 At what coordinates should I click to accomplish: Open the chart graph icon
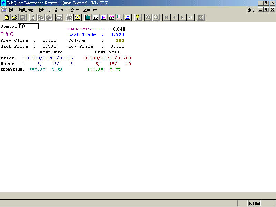tap(104, 18)
